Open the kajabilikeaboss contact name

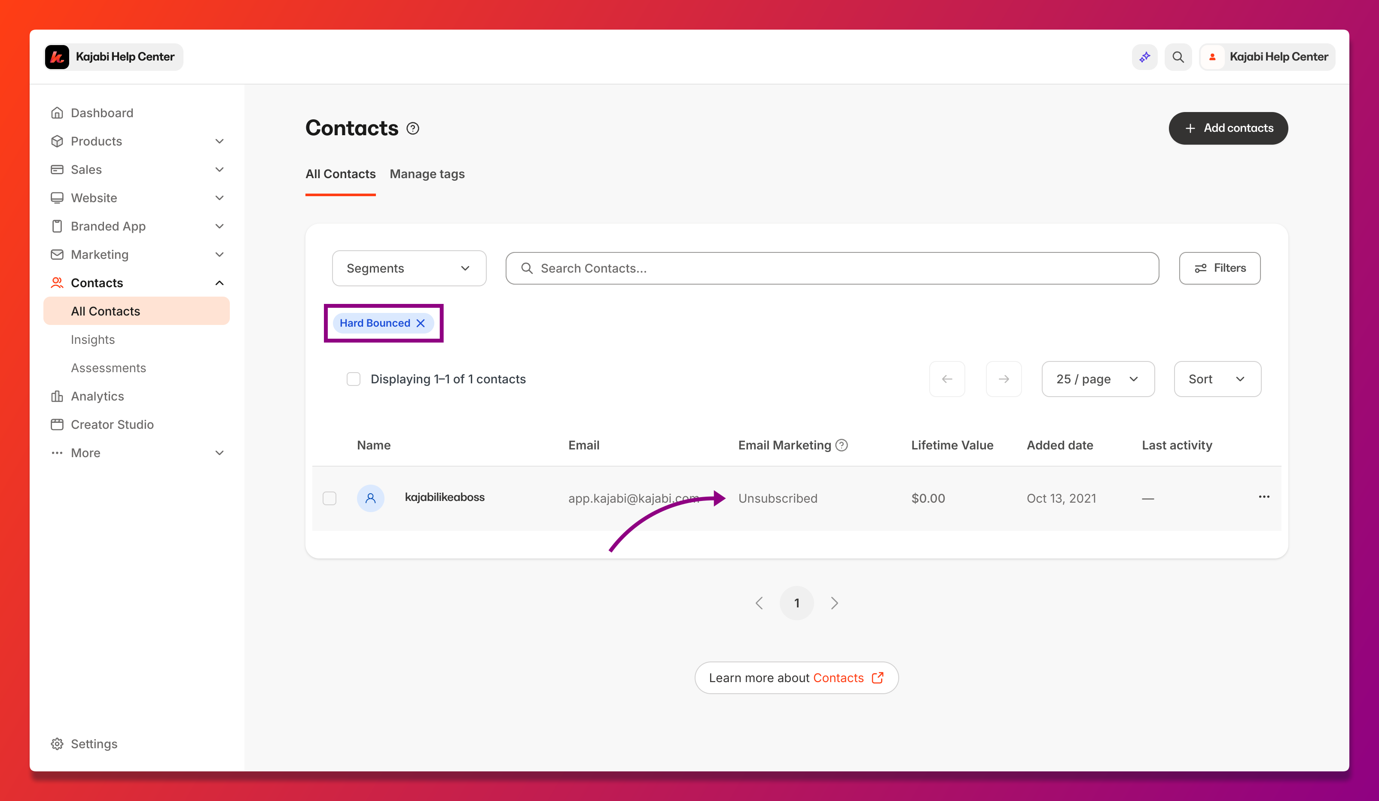coord(444,497)
